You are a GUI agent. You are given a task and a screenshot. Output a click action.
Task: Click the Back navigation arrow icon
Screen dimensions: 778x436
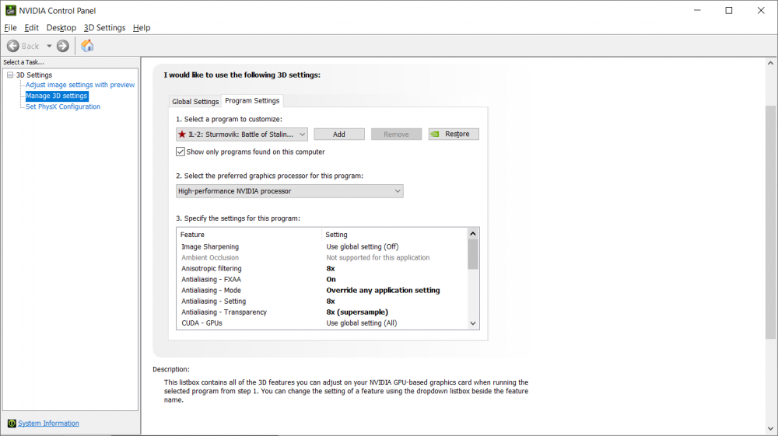13,46
